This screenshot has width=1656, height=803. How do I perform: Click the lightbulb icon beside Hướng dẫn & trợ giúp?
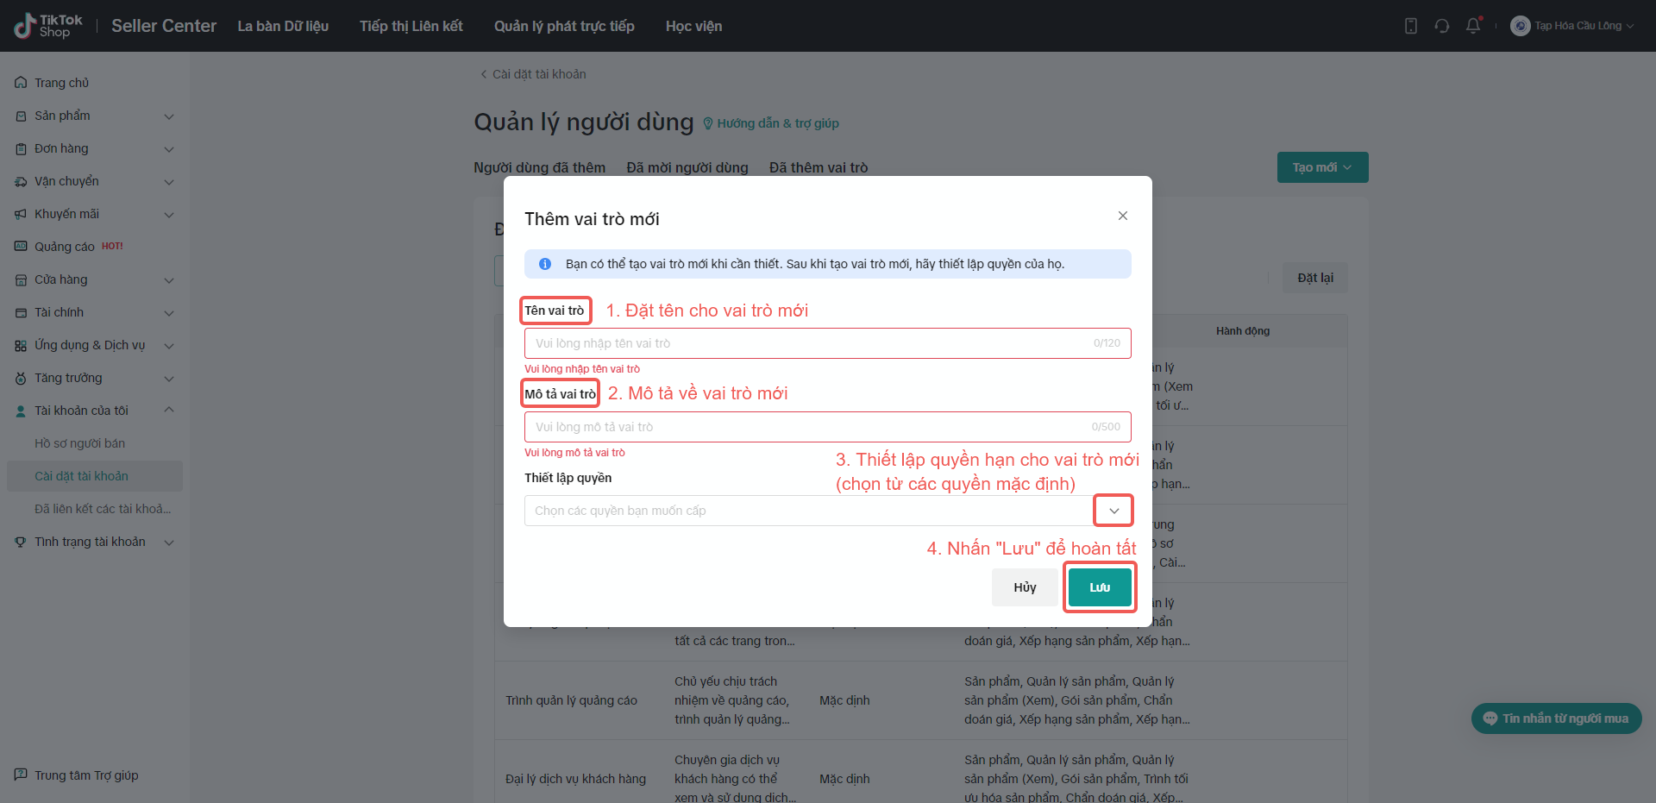click(x=708, y=123)
